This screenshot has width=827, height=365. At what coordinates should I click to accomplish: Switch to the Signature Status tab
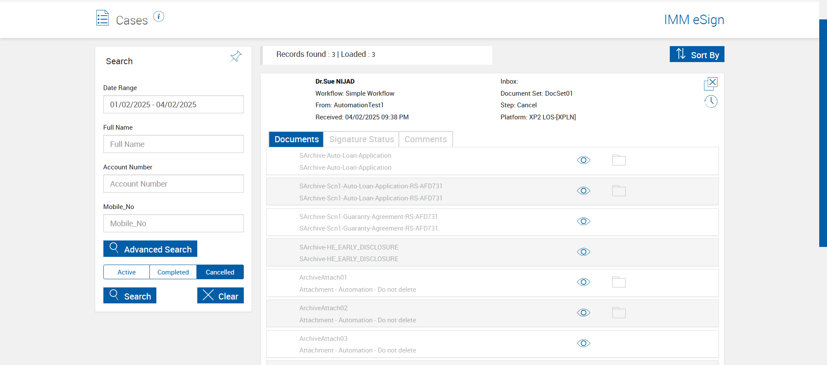pos(361,139)
